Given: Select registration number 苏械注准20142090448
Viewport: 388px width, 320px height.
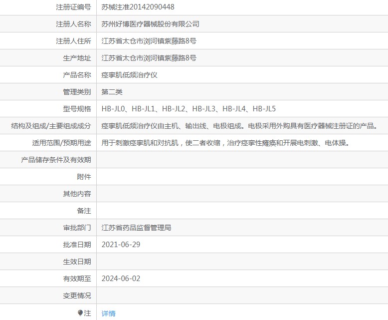Looking at the screenshot, I should pyautogui.click(x=138, y=7).
